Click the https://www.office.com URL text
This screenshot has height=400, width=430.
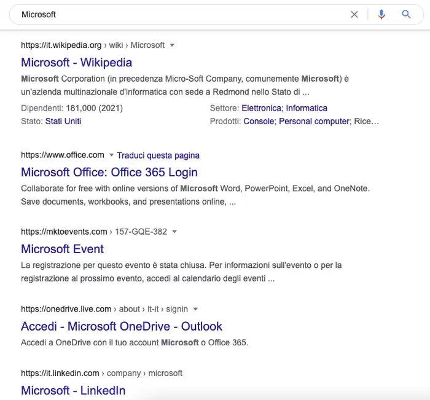pyautogui.click(x=63, y=155)
